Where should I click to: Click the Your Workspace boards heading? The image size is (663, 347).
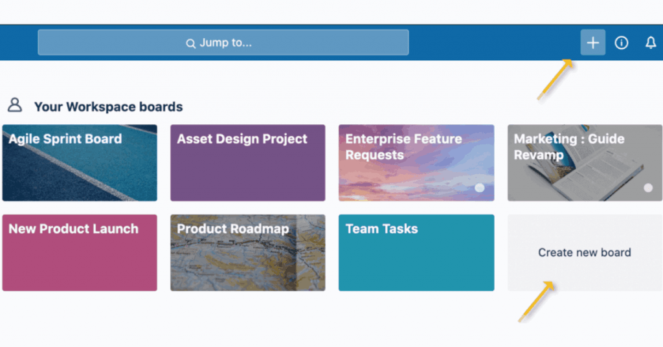(108, 107)
